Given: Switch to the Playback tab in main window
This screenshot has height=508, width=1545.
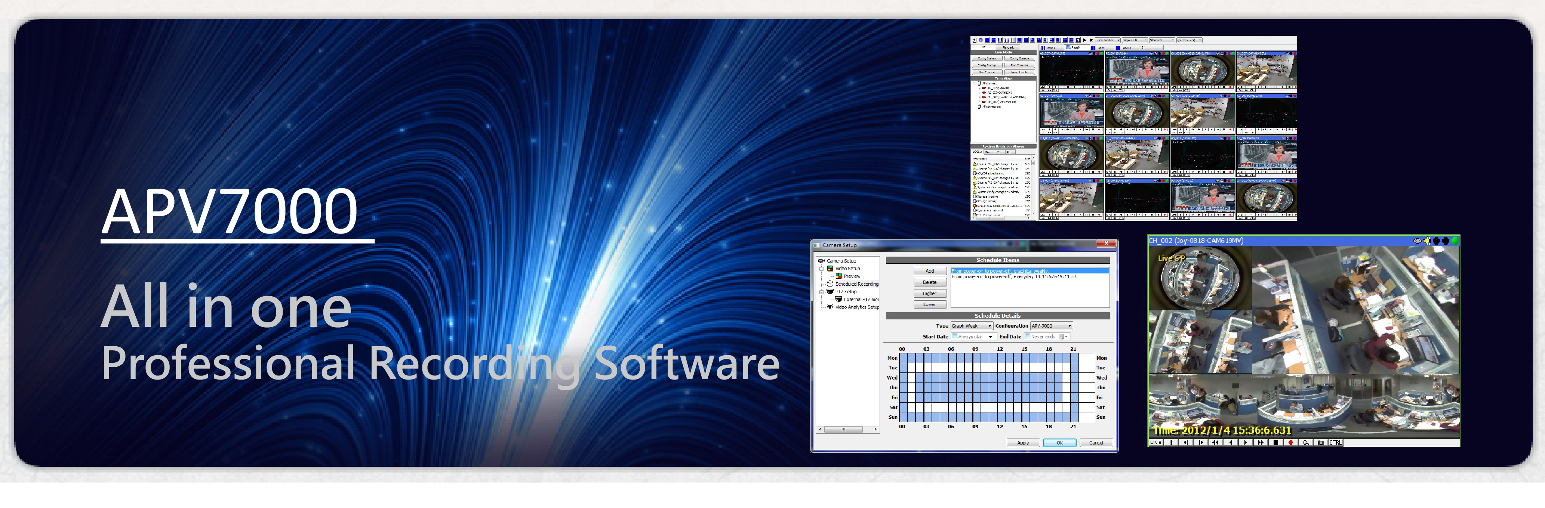Looking at the screenshot, I should 1008,47.
